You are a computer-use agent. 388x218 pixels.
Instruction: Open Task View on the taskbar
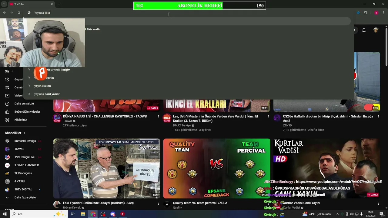[73, 214]
